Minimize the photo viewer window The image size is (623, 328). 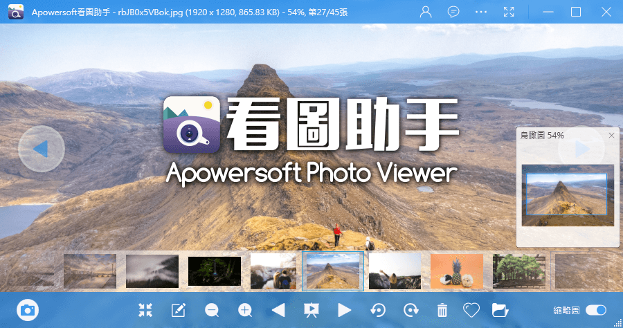(548, 12)
